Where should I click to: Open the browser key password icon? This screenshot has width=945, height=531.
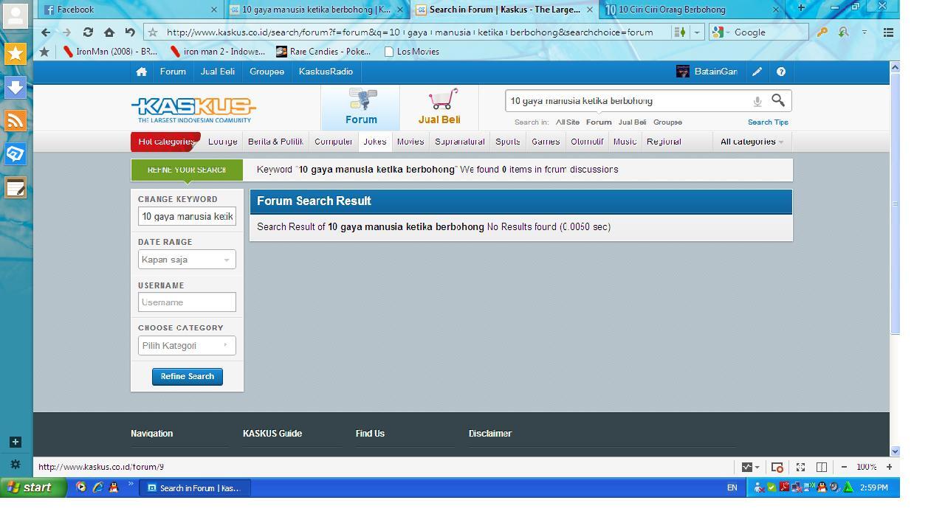coord(821,32)
